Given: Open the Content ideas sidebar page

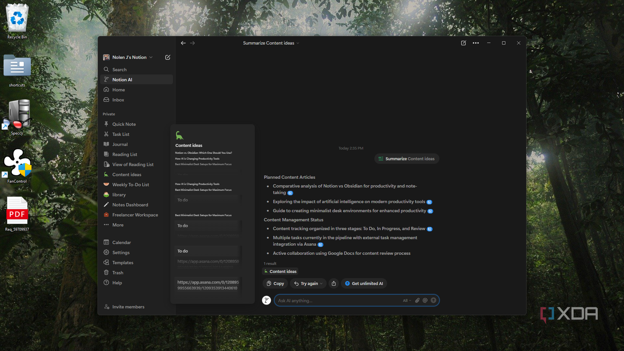Looking at the screenshot, I should coord(137,175).
